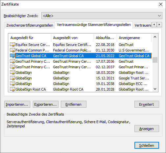Open the Beabsichtigter Zweck dropdown
The height and width of the screenshot is (153, 166).
pyautogui.click(x=102, y=16)
